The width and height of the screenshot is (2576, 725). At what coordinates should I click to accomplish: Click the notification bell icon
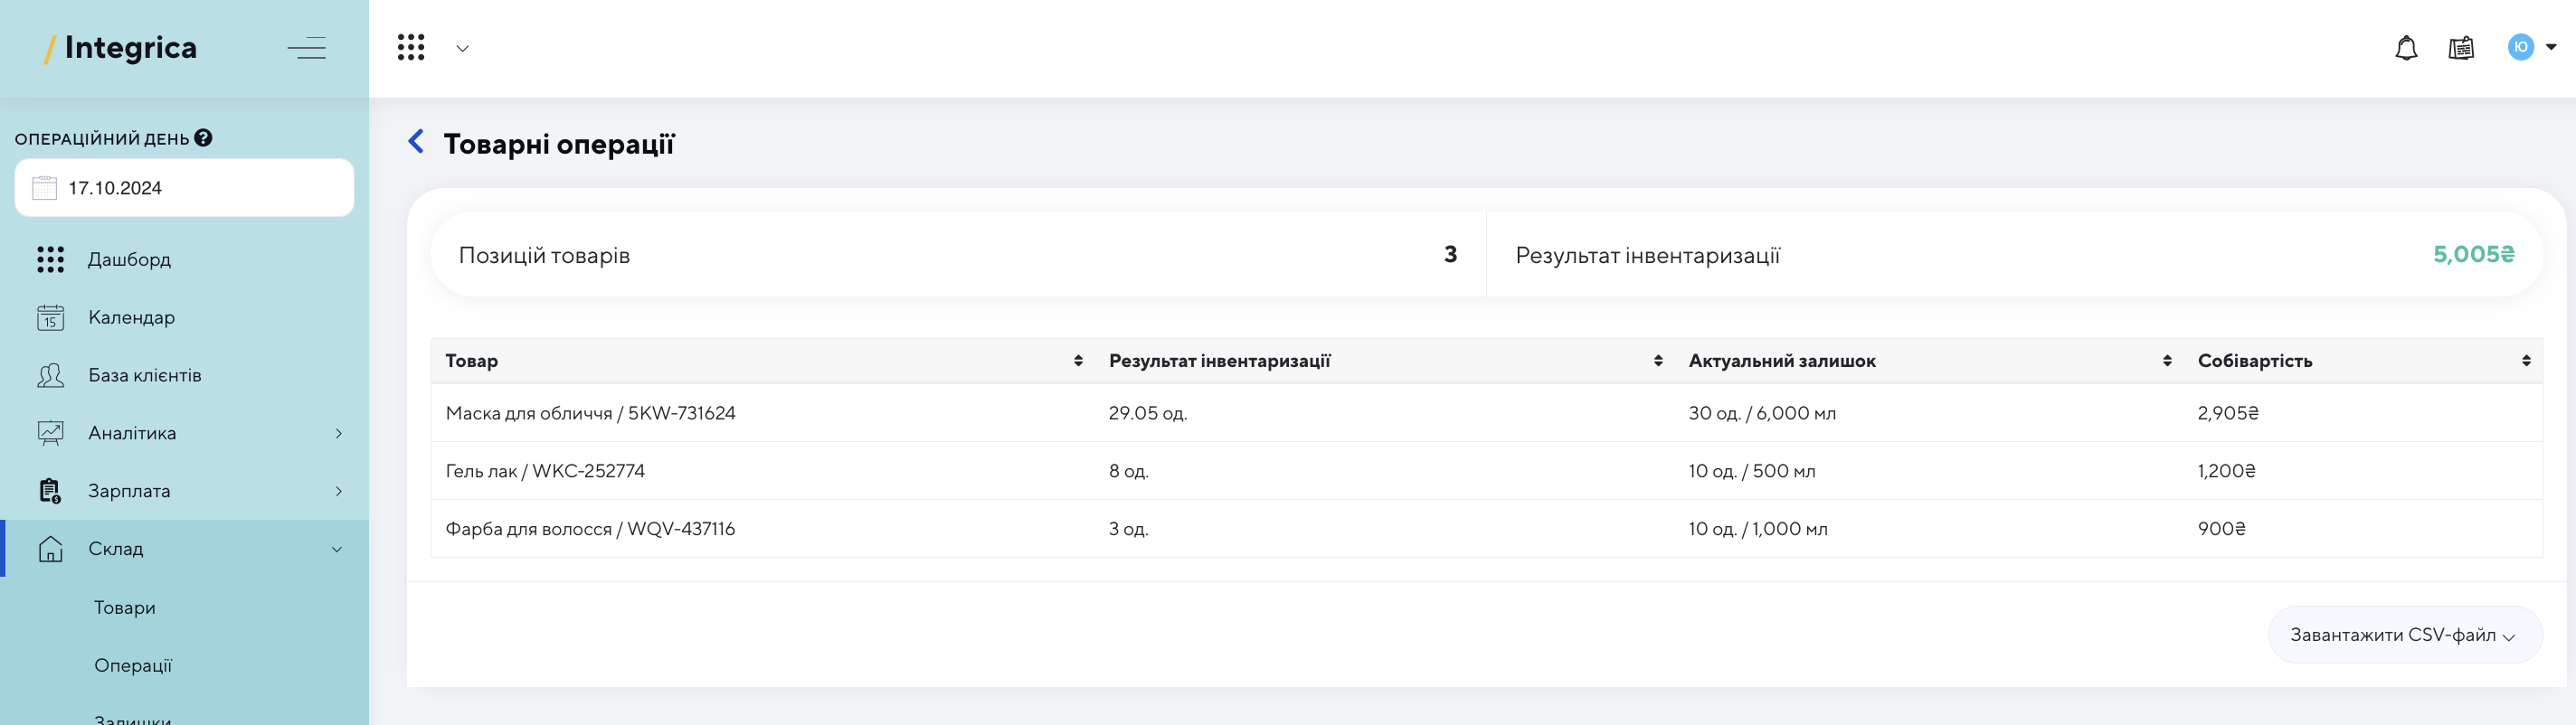(x=2406, y=48)
